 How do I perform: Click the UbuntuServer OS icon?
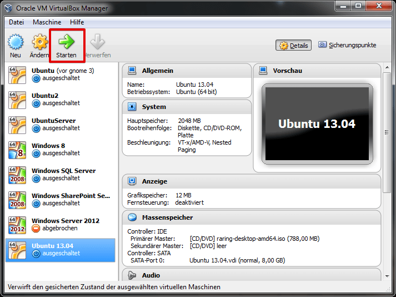(x=17, y=125)
